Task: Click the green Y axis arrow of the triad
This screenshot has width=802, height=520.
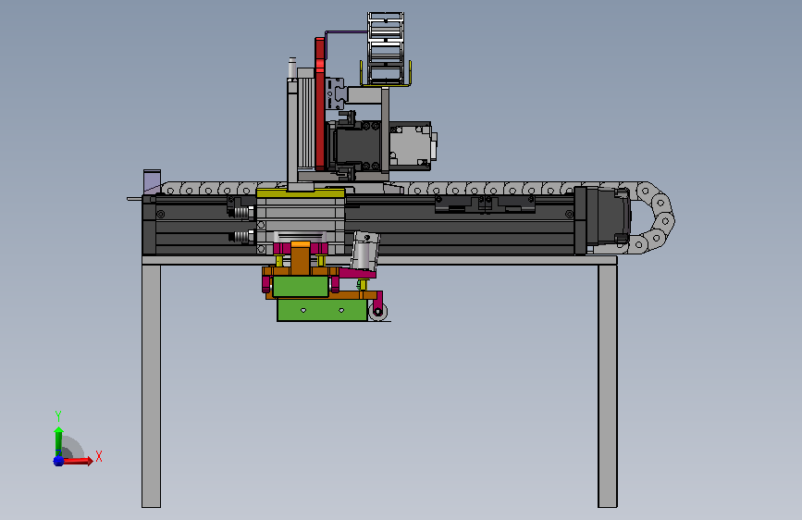Action: click(x=59, y=441)
